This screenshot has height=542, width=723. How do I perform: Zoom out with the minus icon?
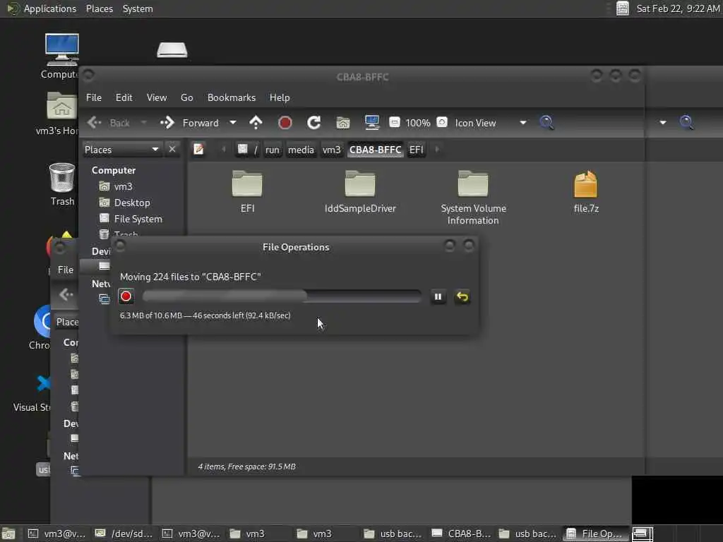tap(394, 122)
